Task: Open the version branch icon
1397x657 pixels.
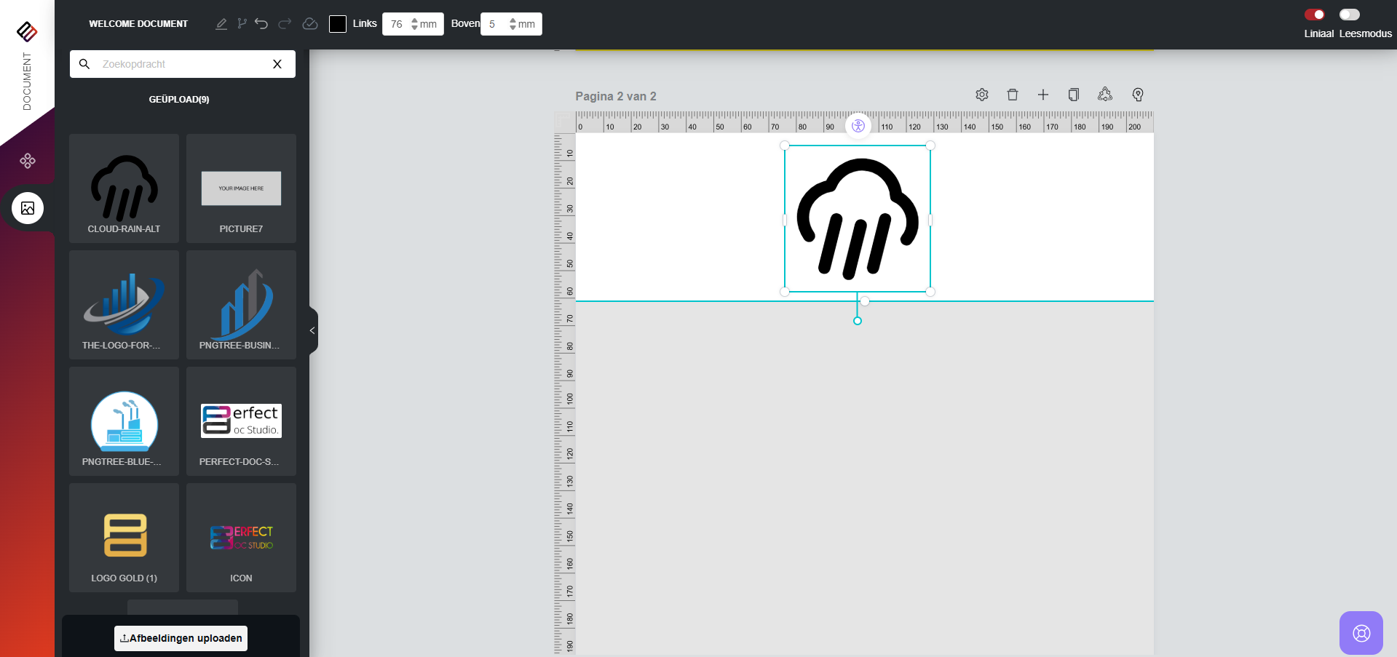Action: point(242,24)
